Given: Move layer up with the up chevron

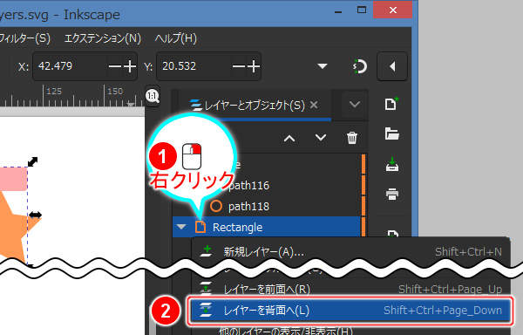Looking at the screenshot, I should (x=289, y=138).
